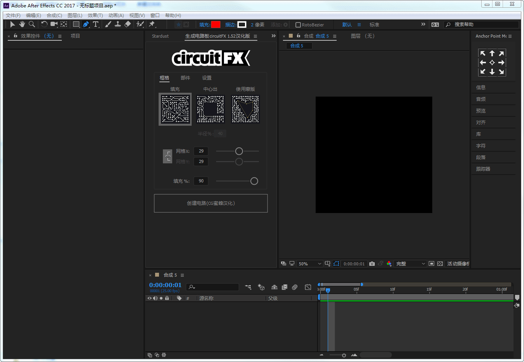Select the Selection arrow tool
Viewport: 524px width, 362px height.
click(12, 24)
